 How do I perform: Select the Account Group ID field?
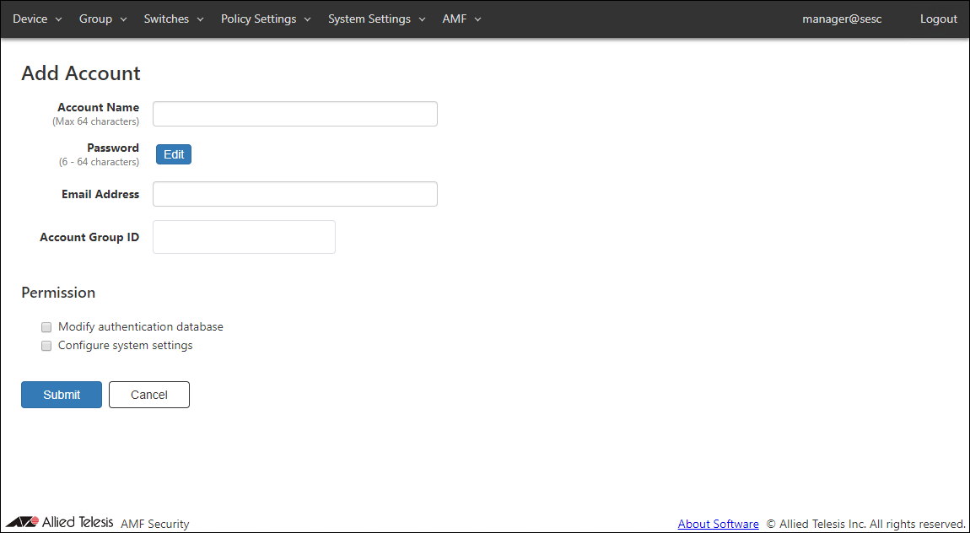click(x=244, y=237)
